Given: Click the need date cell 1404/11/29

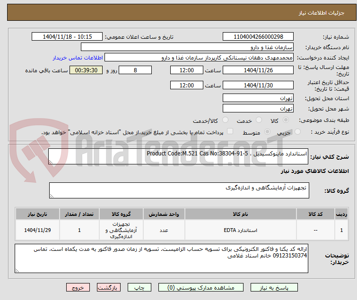Looking at the screenshot, I should (37, 230).
